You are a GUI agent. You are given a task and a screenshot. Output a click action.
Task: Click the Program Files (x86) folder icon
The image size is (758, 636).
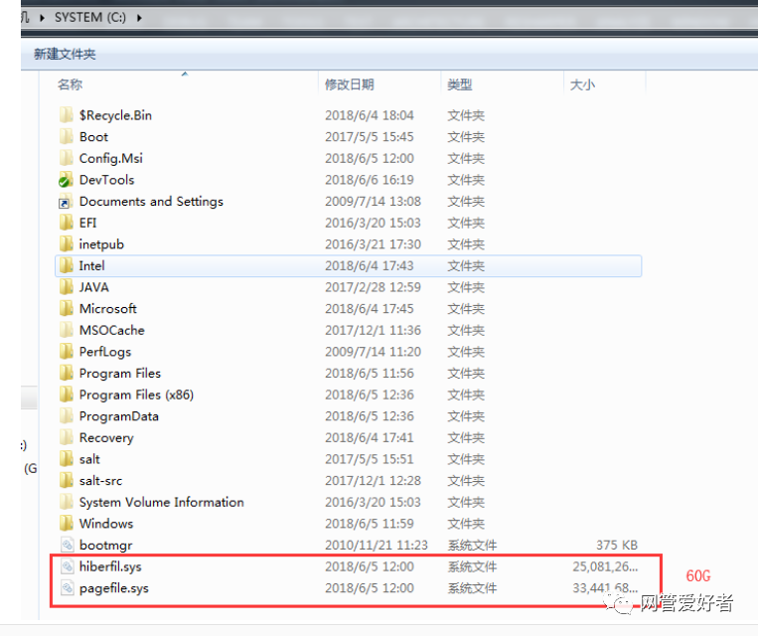point(67,395)
